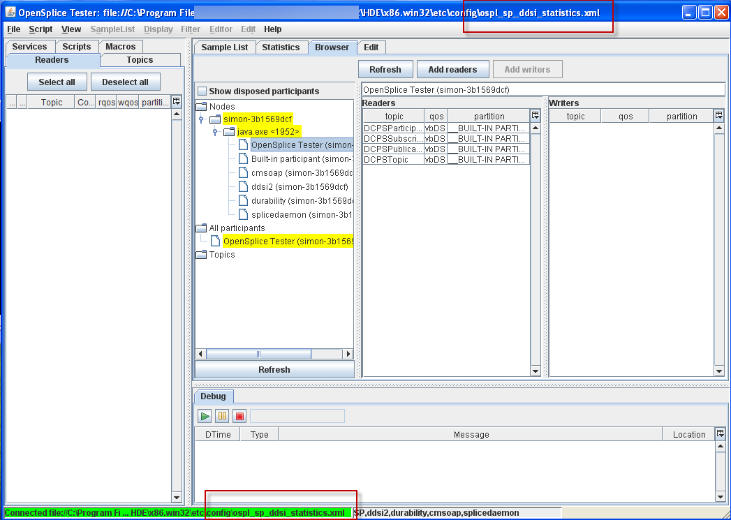Viewport: 731px width, 520px height.
Task: Click All participants folder icon
Action: (201, 228)
